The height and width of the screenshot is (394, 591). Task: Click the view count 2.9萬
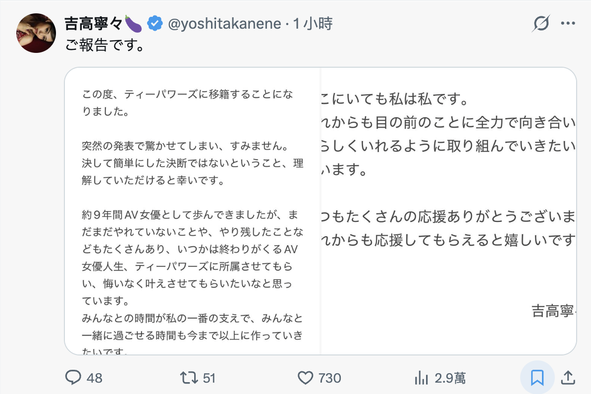[x=450, y=378]
